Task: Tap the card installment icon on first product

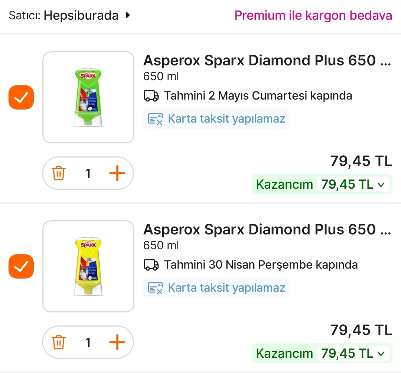Action: pyautogui.click(x=155, y=119)
